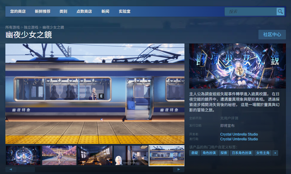Screen dimensions: 291x174
Task: Open the 类别 dropdown menu
Action: 63,11
